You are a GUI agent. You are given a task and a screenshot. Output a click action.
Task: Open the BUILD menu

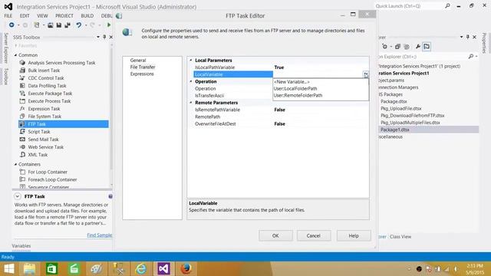87,15
